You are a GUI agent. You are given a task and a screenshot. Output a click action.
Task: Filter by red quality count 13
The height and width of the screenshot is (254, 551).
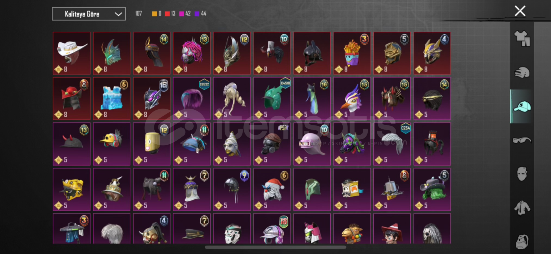pyautogui.click(x=170, y=13)
